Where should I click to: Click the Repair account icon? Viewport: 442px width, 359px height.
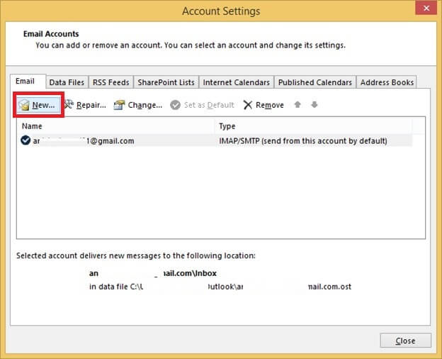[69, 105]
